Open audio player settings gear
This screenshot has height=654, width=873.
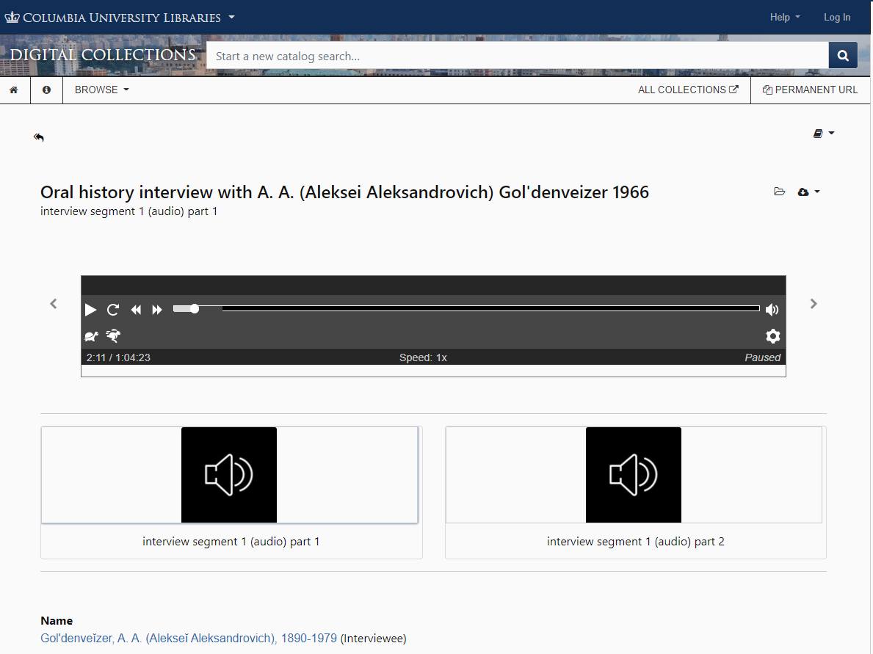(772, 336)
